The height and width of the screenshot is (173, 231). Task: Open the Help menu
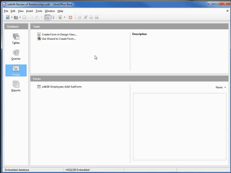pyautogui.click(x=60, y=11)
